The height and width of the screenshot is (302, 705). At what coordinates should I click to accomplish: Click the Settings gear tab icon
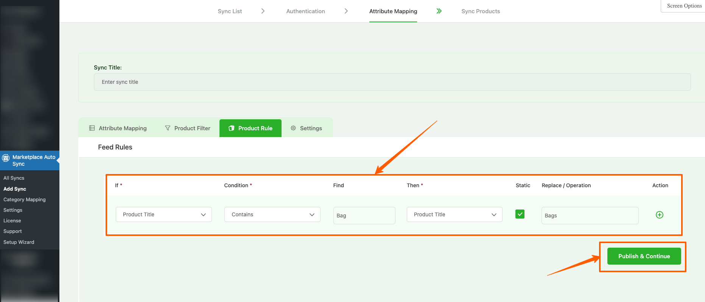[293, 128]
